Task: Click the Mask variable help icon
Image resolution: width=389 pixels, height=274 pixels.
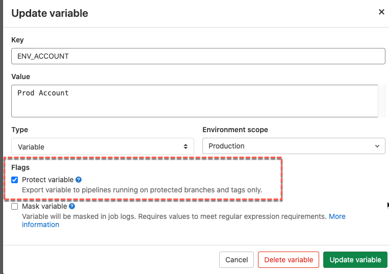Action: 72,206
